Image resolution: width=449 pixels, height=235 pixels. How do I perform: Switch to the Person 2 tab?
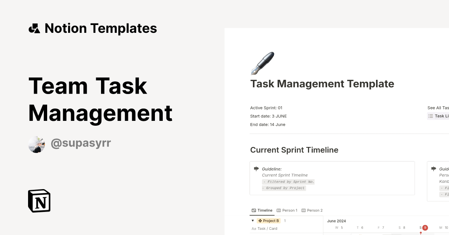pos(314,210)
